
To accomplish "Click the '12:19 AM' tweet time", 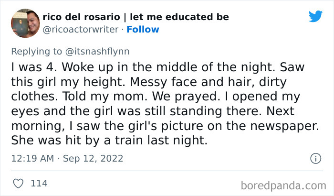I will [x=31, y=158].
